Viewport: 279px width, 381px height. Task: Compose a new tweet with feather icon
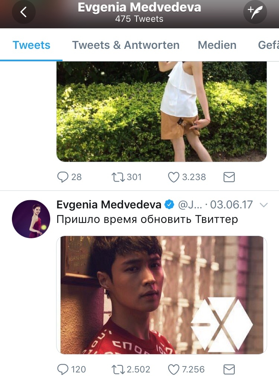pyautogui.click(x=255, y=12)
